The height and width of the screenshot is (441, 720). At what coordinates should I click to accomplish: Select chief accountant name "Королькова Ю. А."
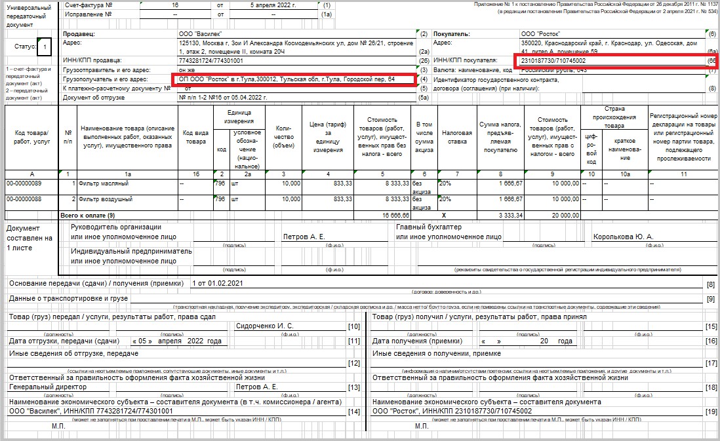coord(623,237)
